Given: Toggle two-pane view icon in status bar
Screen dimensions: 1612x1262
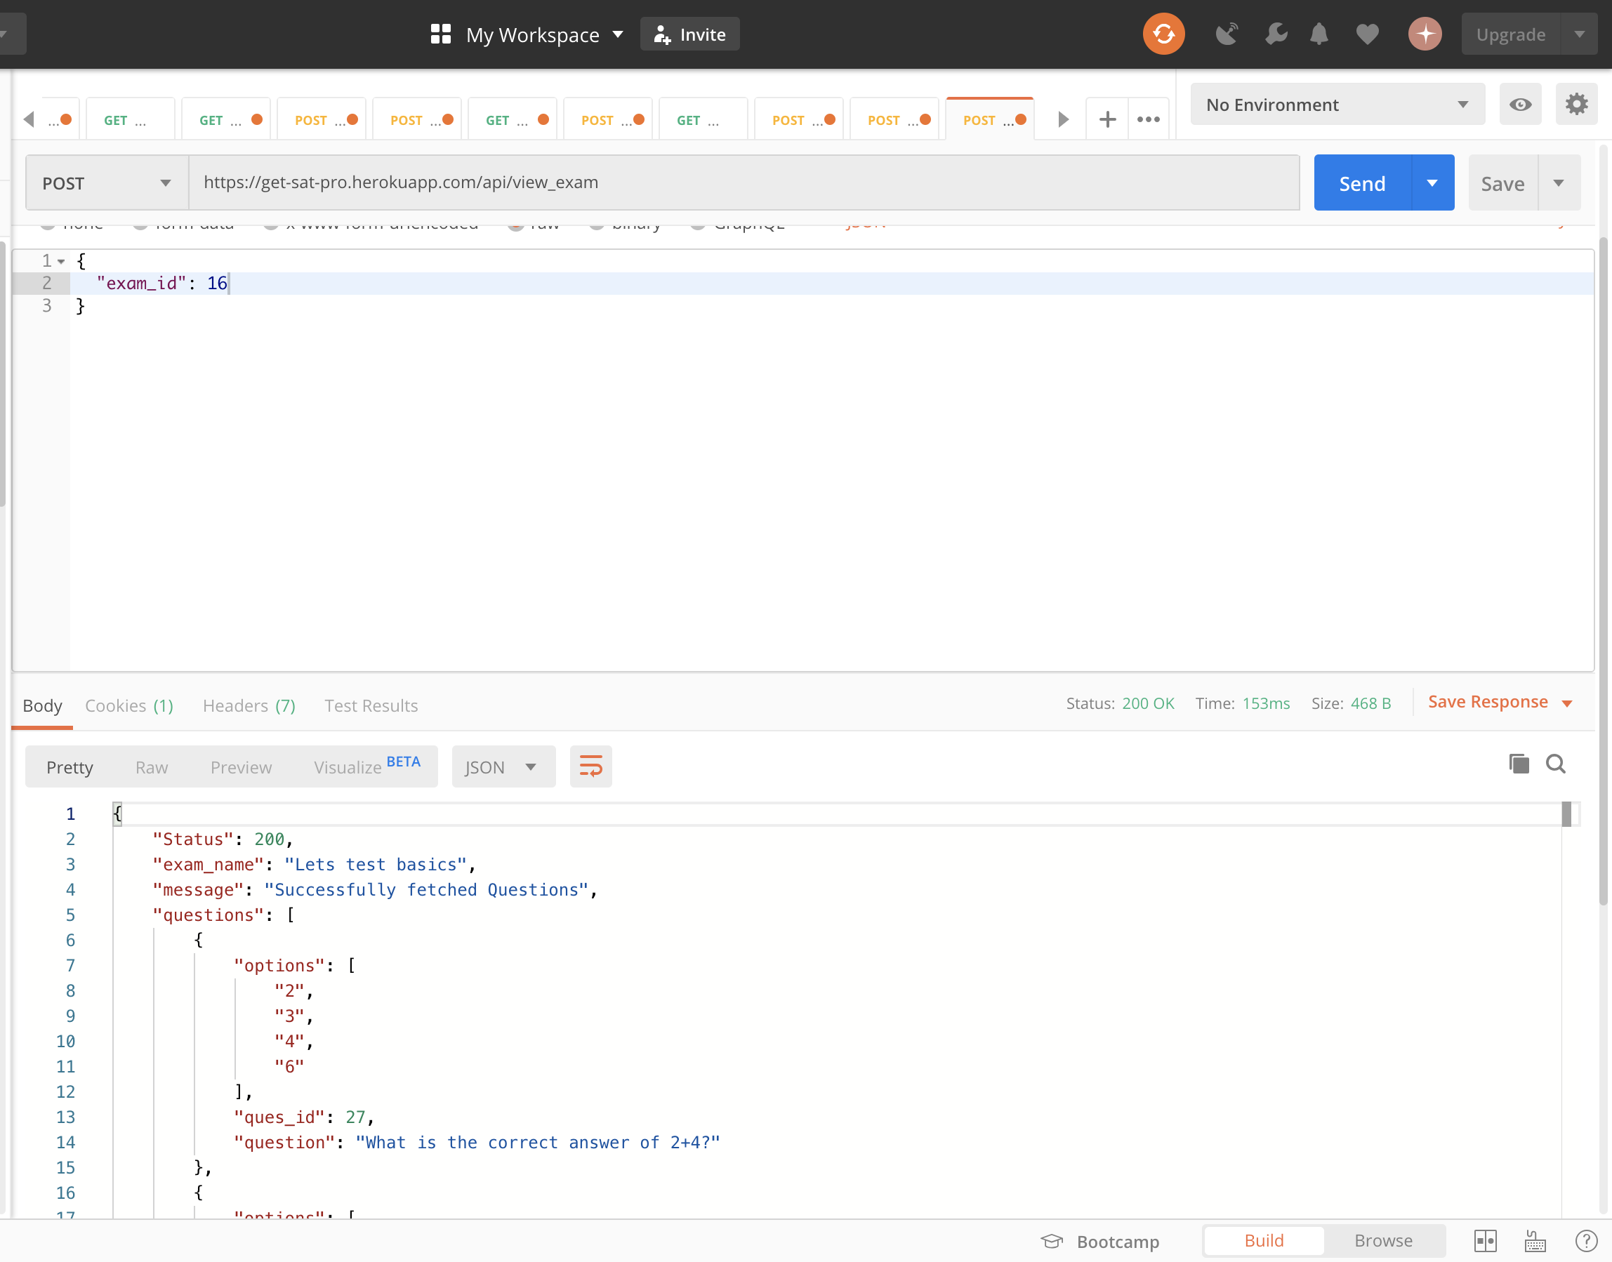Looking at the screenshot, I should click(1486, 1240).
